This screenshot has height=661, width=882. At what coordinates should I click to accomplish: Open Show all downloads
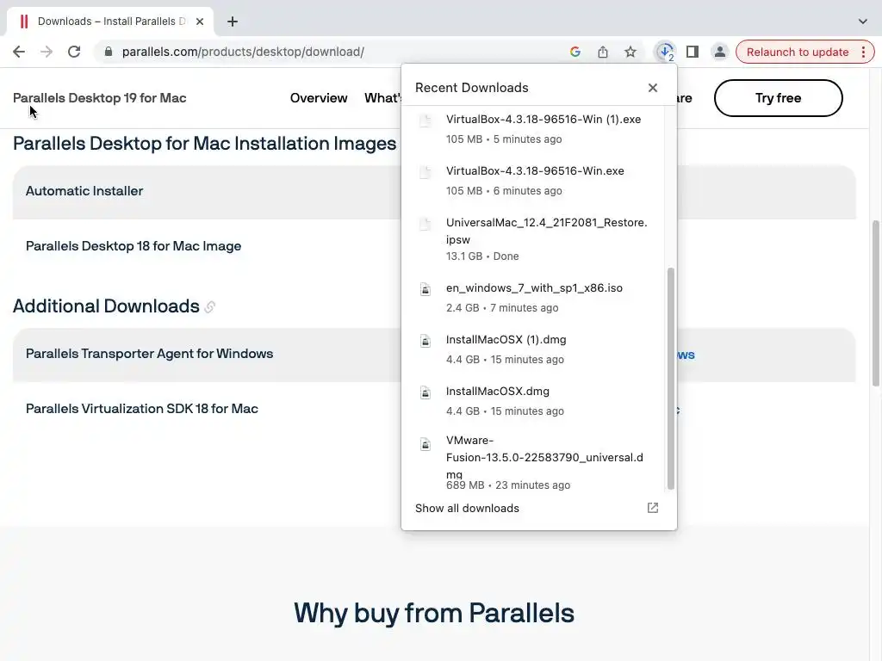point(467,508)
